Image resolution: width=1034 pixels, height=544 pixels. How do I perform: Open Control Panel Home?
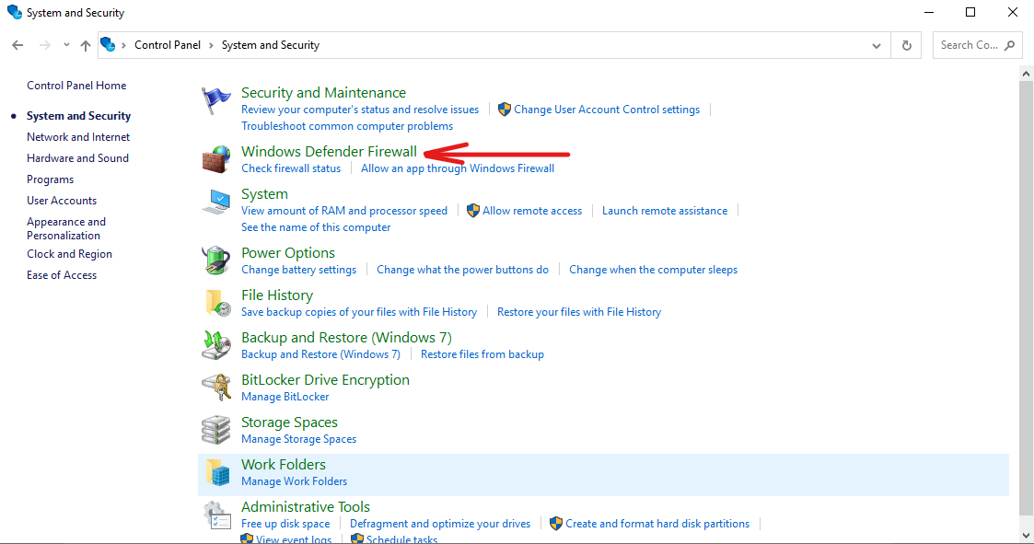pyautogui.click(x=76, y=85)
